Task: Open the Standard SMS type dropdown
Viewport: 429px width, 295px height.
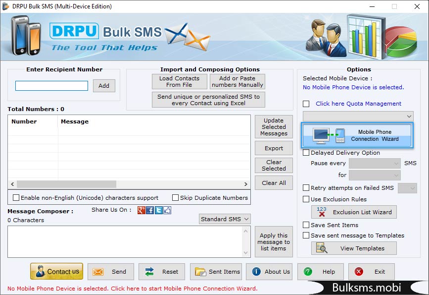Action: pos(225,219)
